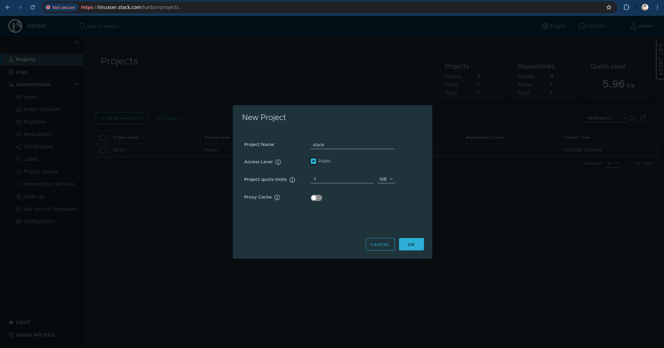
Task: Select the Projects sidebar icon
Action: pyautogui.click(x=11, y=59)
